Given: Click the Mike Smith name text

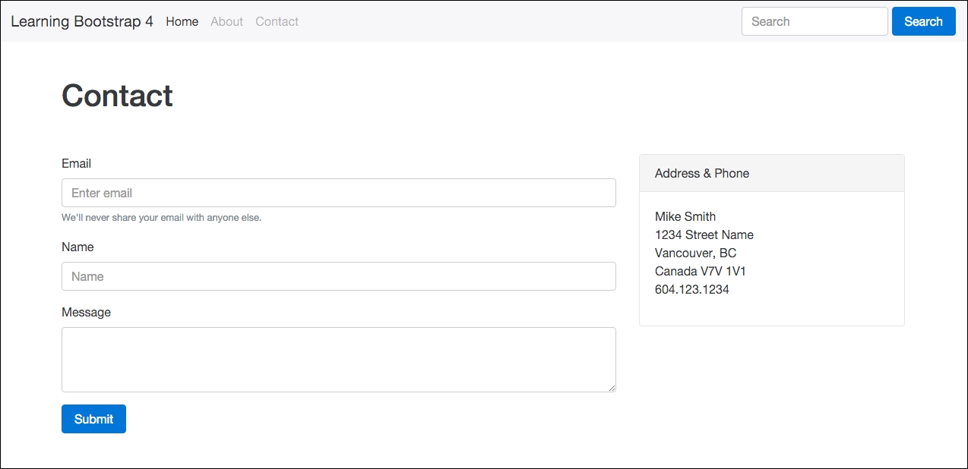Looking at the screenshot, I should tap(685, 216).
